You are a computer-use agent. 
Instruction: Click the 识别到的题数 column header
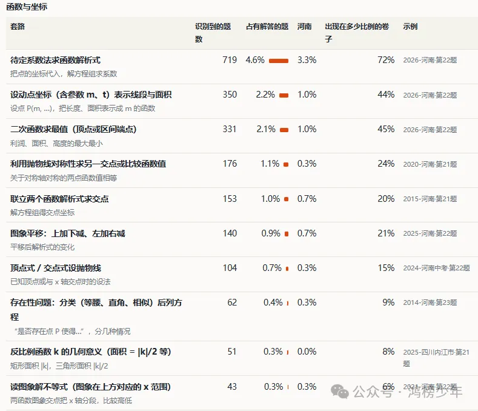213,33
